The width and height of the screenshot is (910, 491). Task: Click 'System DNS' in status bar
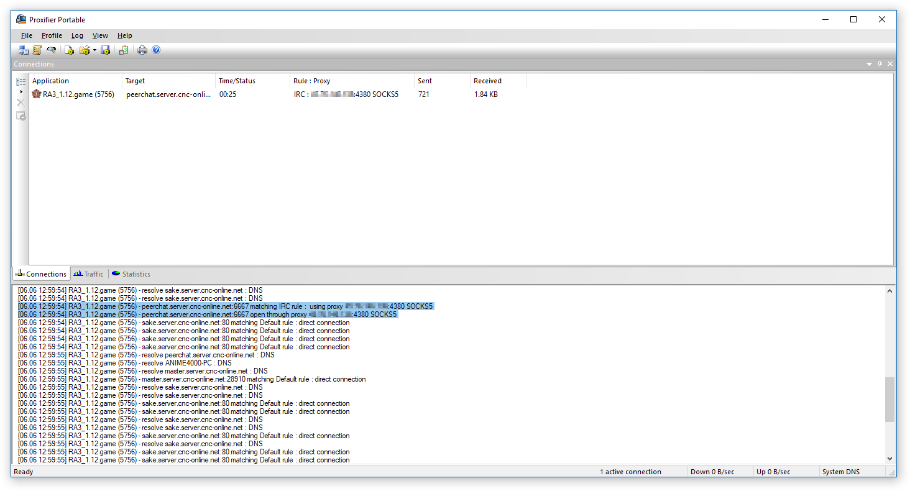(x=841, y=472)
